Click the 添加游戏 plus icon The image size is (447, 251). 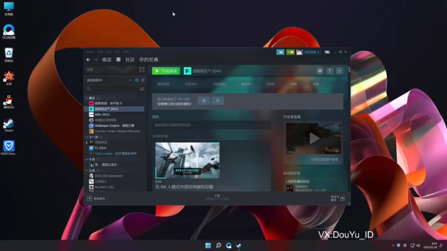coord(89,199)
